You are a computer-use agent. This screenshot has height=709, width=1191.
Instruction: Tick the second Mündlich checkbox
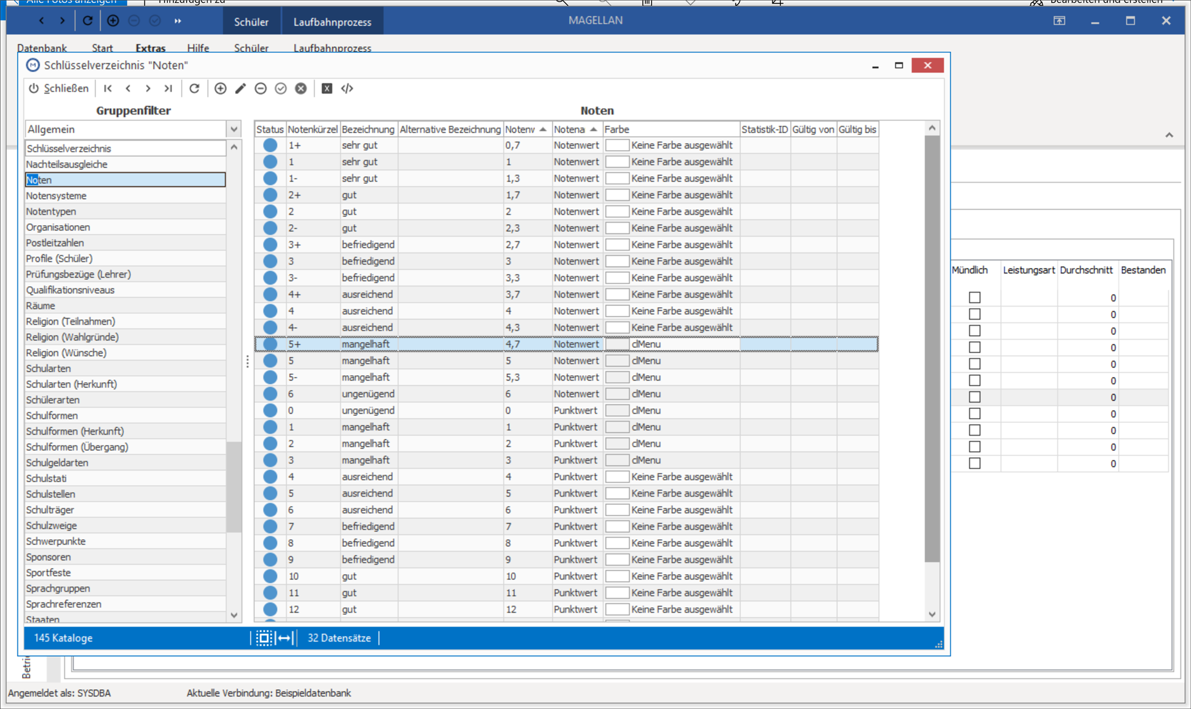pos(975,314)
